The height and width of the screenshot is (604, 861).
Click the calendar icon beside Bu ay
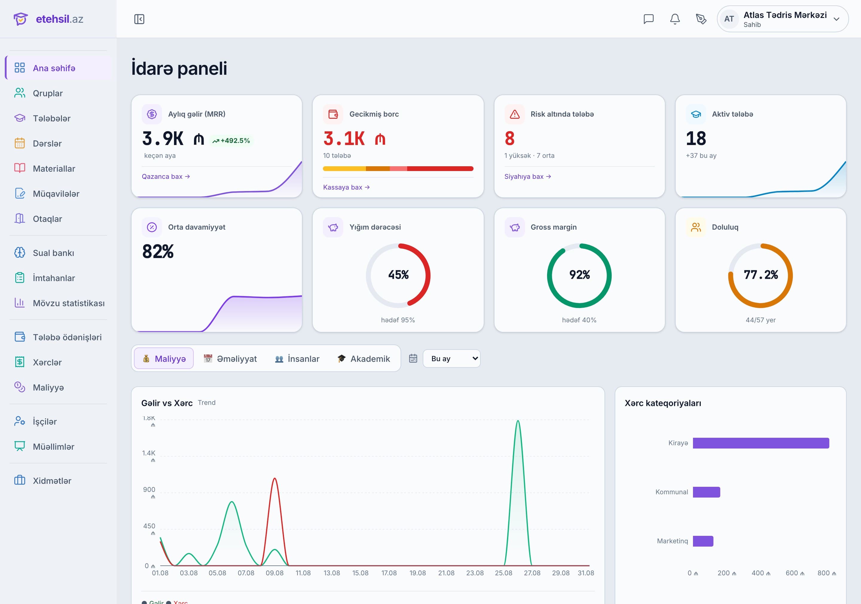point(413,358)
